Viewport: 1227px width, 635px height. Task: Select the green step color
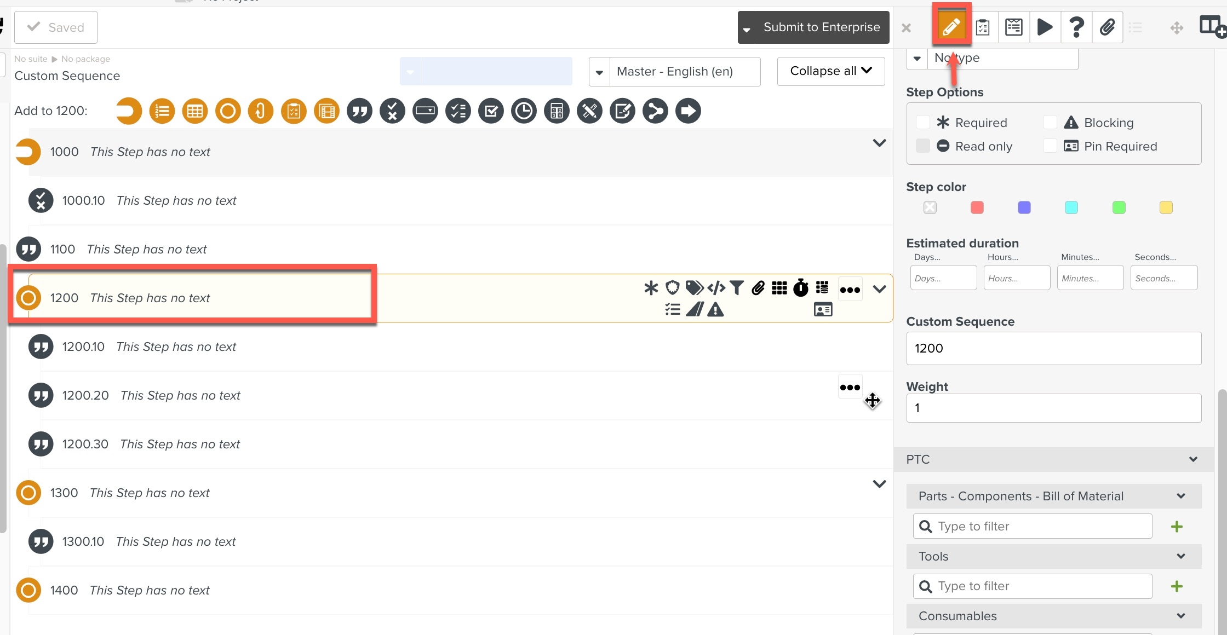[1119, 207]
